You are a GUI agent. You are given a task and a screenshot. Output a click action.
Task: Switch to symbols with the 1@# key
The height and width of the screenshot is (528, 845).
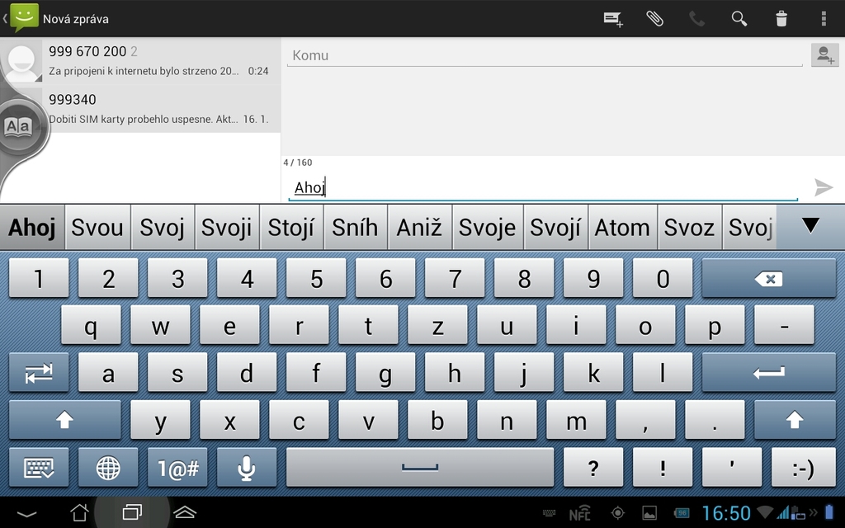click(x=177, y=468)
